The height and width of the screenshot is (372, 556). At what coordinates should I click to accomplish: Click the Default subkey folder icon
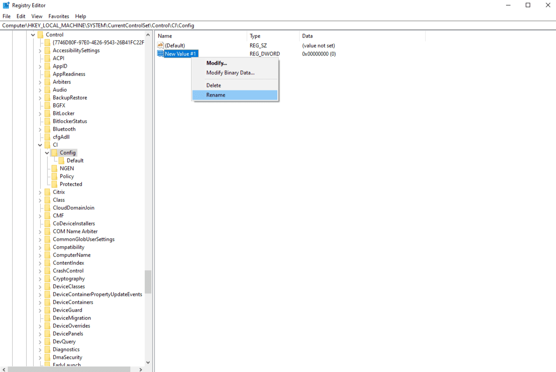tap(61, 160)
